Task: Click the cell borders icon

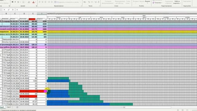Action: [23, 2]
